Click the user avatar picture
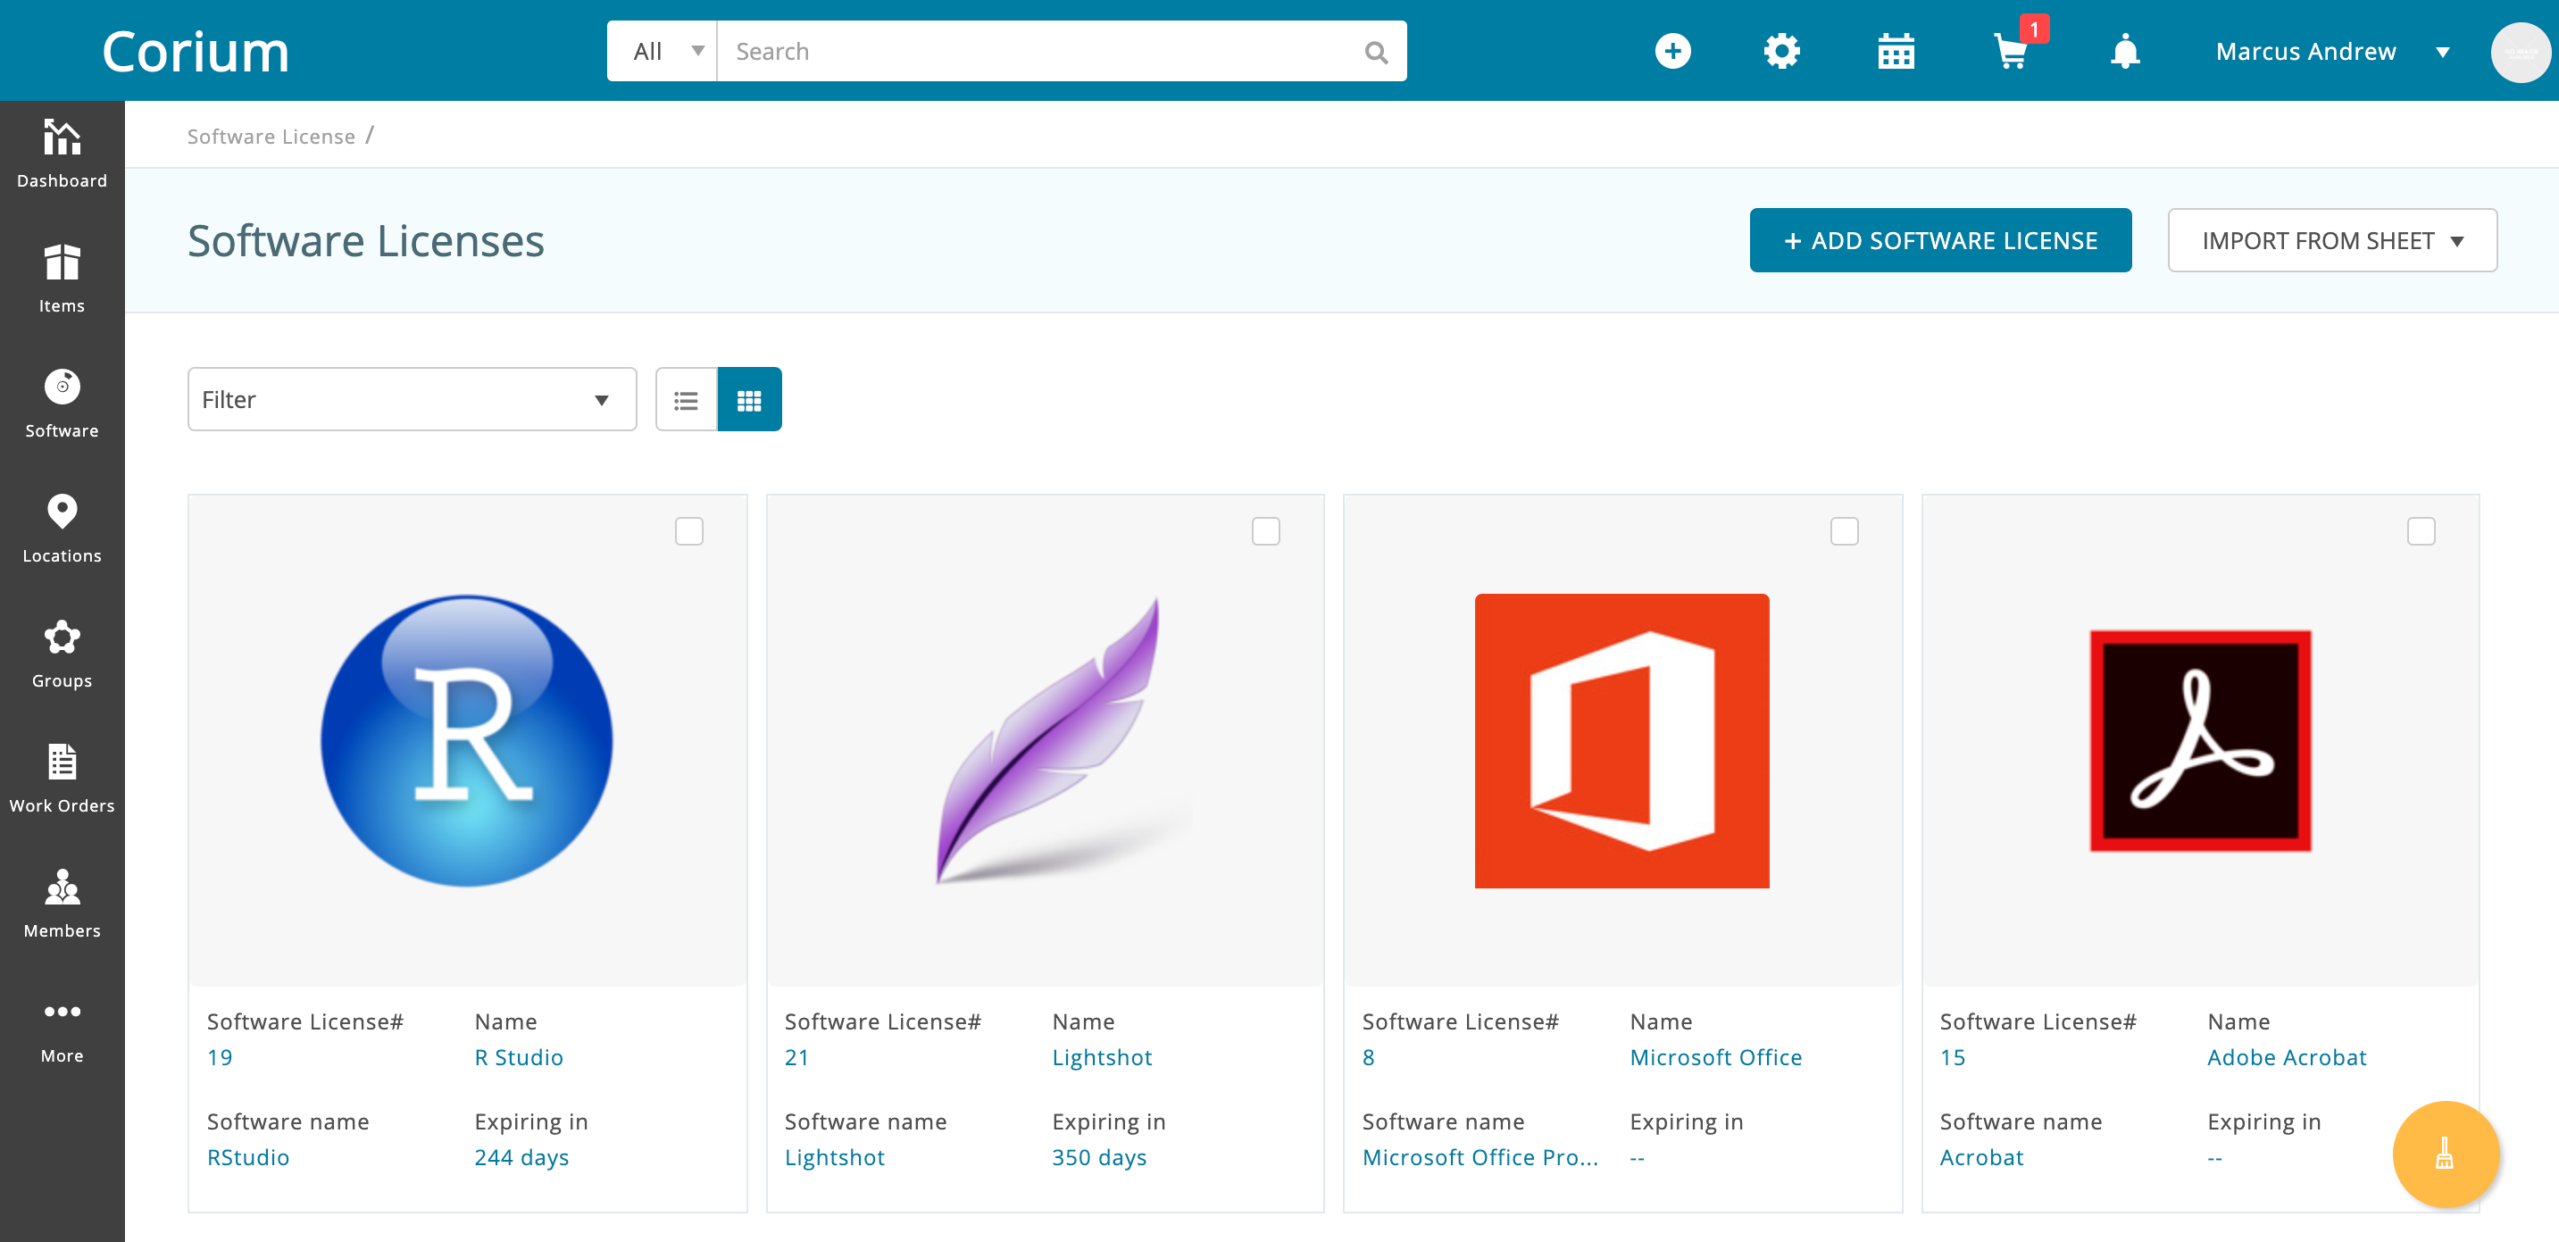Image resolution: width=2559 pixels, height=1242 pixels. point(2521,52)
